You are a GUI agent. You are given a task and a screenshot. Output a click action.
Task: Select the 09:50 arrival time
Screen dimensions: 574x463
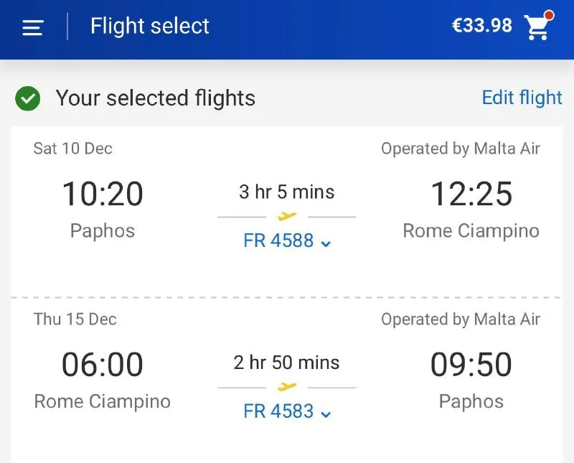(x=471, y=365)
